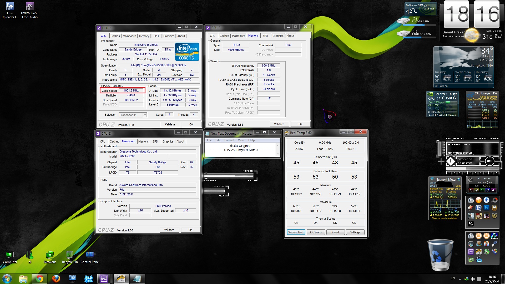This screenshot has height=284, width=505.
Task: Expand the Processor #1 selection dropdown
Action: [x=144, y=115]
